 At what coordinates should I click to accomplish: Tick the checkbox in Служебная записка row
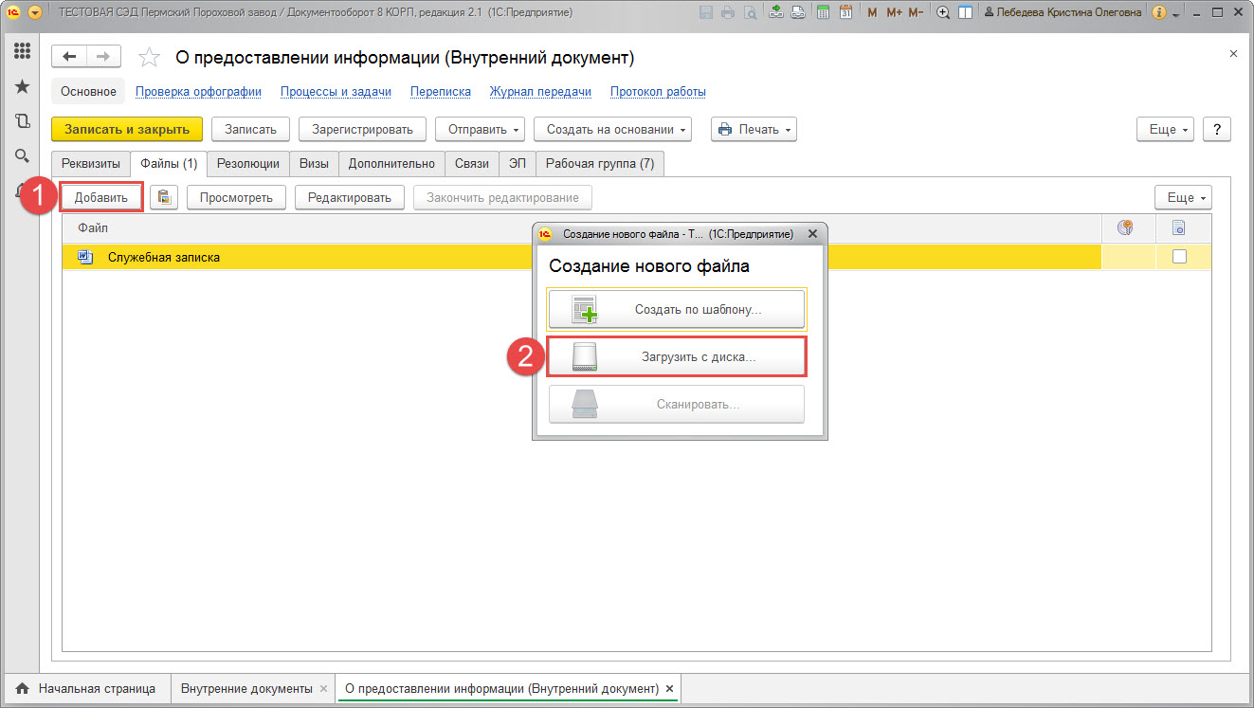(x=1179, y=257)
